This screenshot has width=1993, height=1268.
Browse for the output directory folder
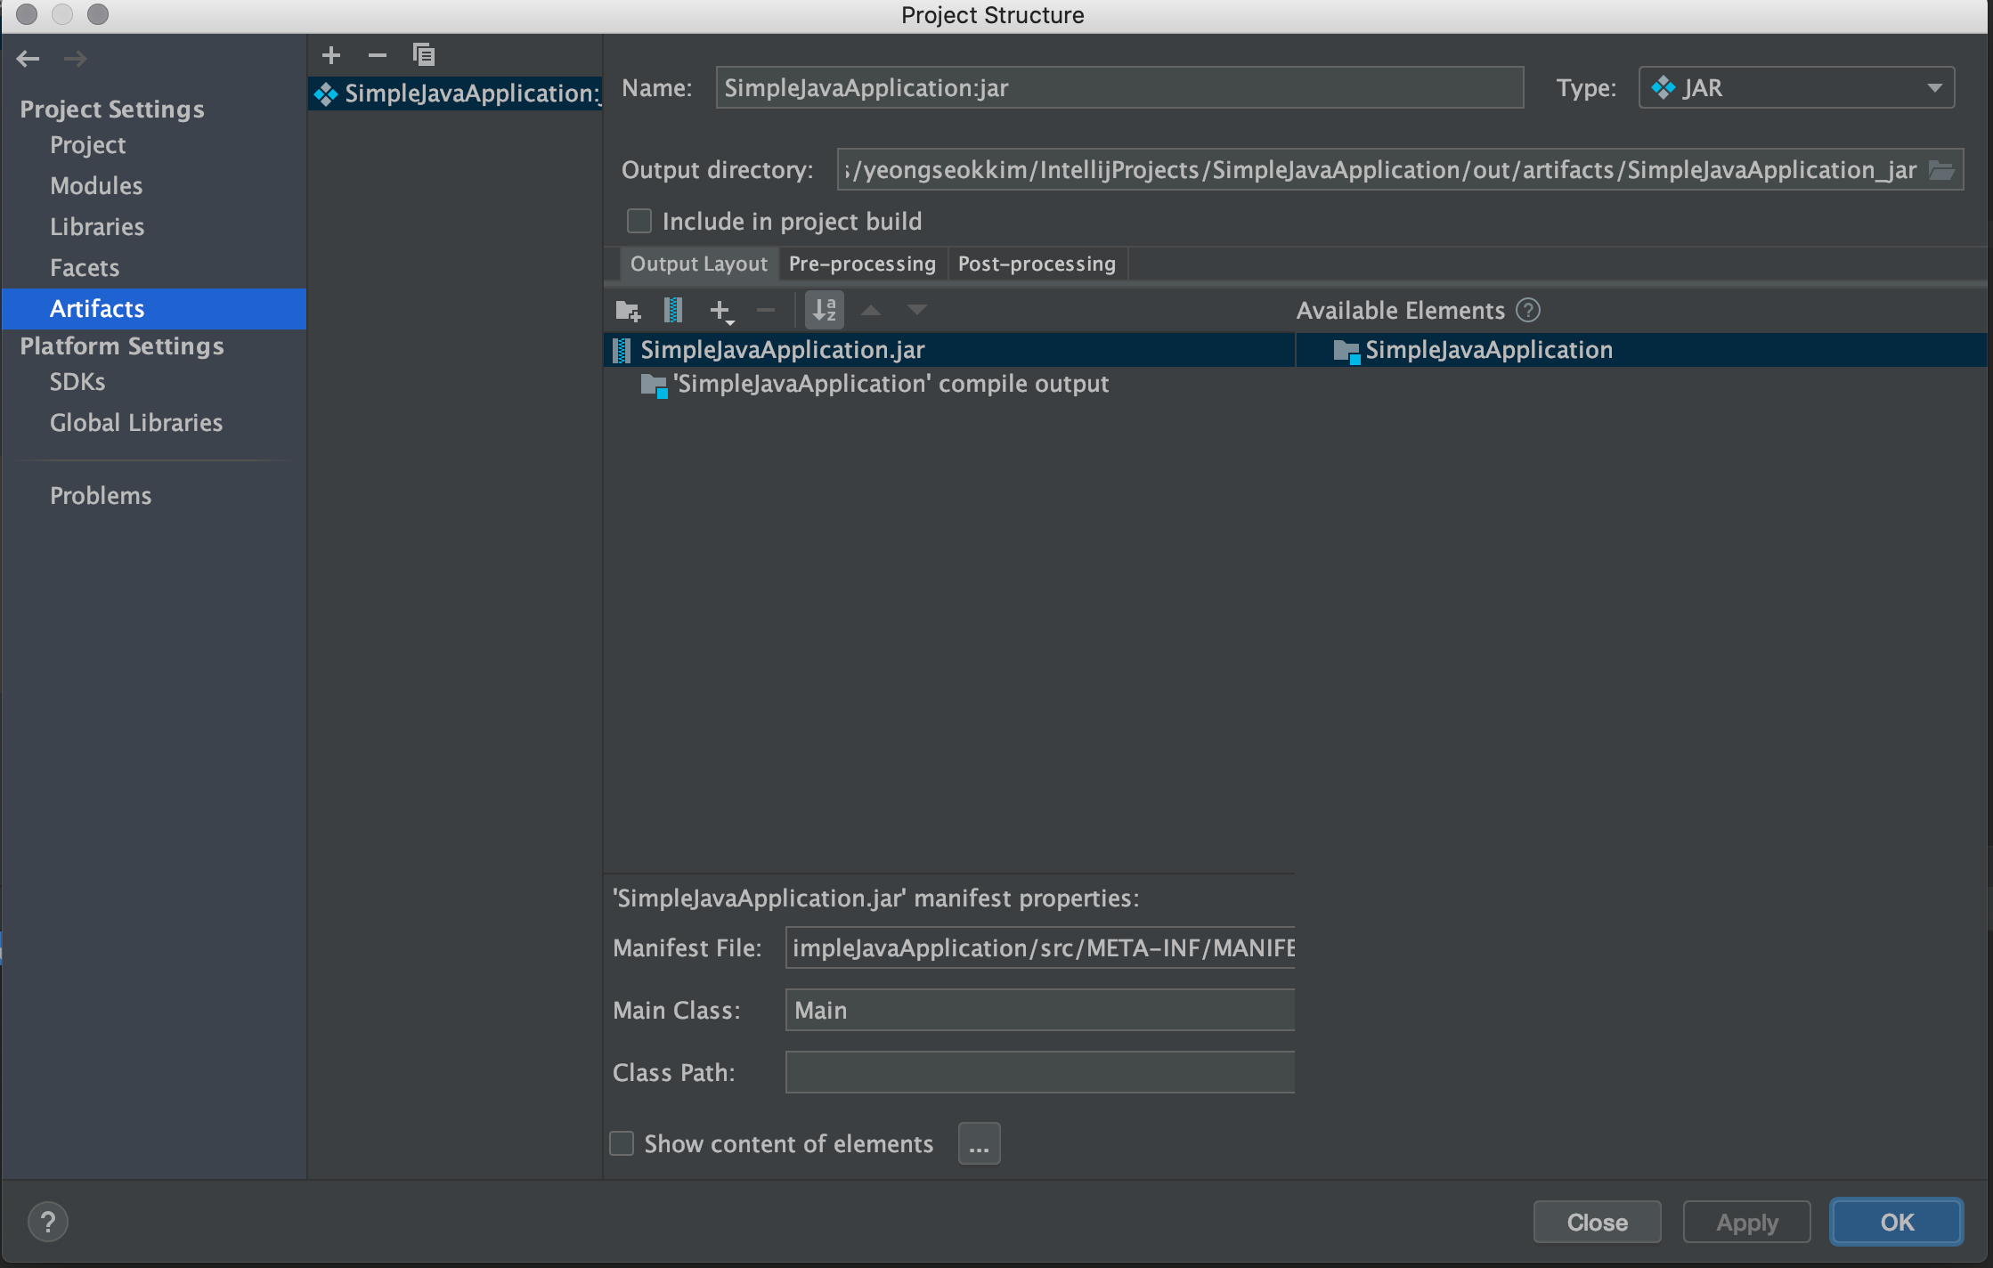pos(1941,170)
